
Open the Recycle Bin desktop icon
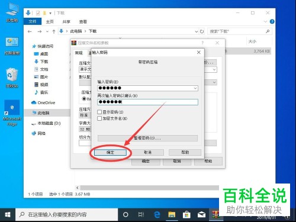[12, 78]
